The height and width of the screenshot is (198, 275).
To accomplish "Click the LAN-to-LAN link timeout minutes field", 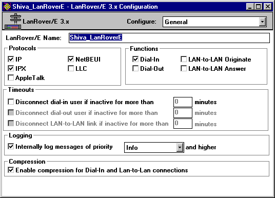I will pyautogui.click(x=183, y=124).
